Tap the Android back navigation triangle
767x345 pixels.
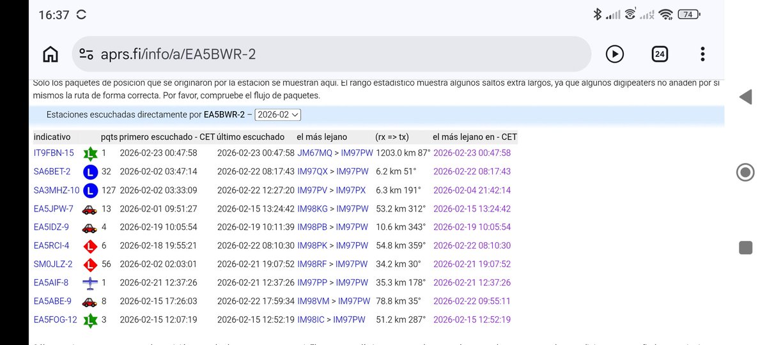click(x=745, y=97)
